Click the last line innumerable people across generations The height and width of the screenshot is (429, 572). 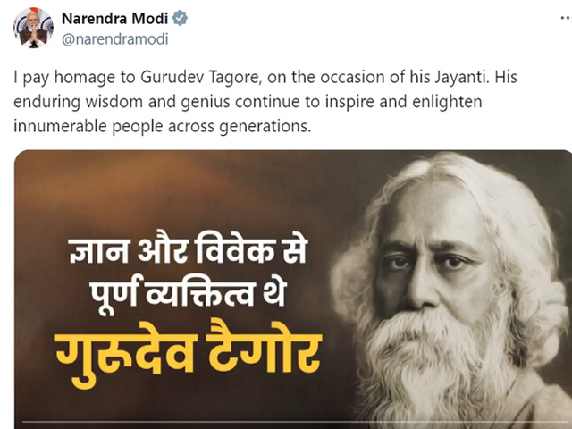(163, 126)
